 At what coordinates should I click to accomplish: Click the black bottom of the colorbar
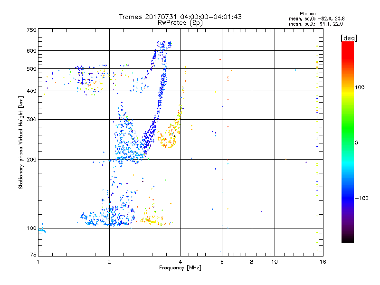tap(348, 240)
